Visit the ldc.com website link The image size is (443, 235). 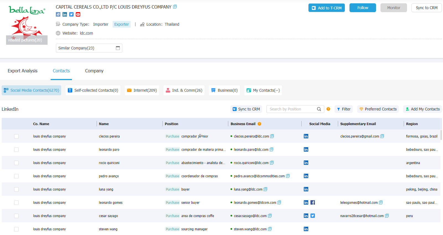(86, 33)
